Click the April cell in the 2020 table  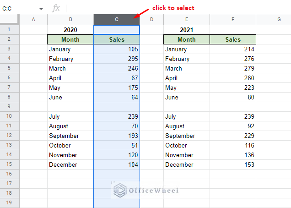tap(70, 78)
